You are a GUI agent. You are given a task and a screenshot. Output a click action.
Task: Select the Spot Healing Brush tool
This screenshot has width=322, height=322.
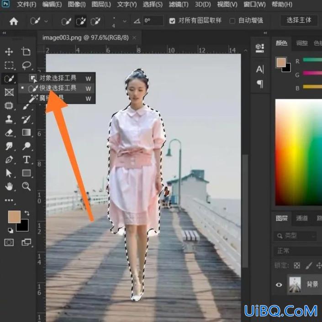9,106
